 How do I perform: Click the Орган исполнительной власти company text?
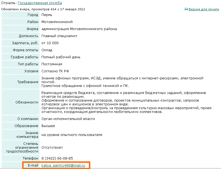coord(68,119)
